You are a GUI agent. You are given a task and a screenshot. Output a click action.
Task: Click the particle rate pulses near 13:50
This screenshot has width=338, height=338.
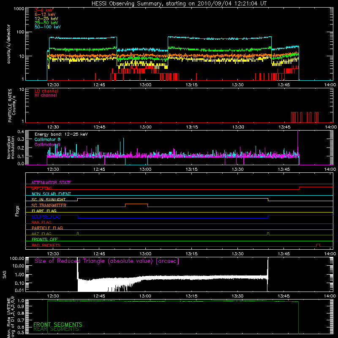coord(305,117)
